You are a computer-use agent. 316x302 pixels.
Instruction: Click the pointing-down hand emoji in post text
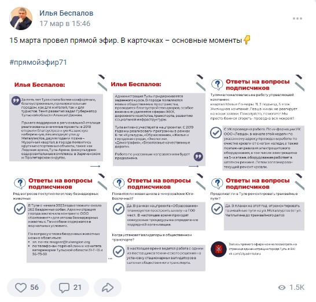pos(247,40)
